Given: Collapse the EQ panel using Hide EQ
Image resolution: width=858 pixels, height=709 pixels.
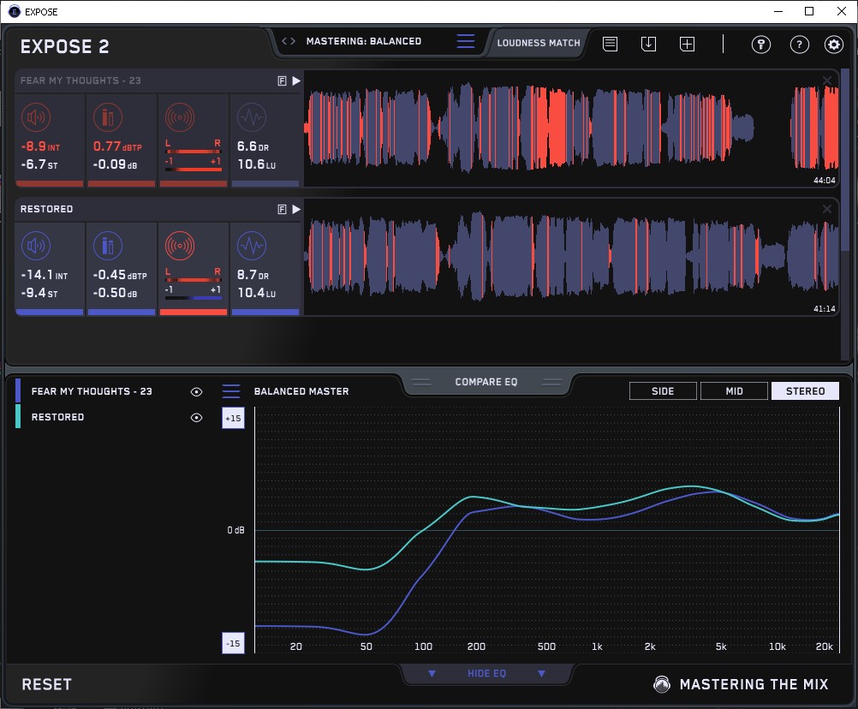Looking at the screenshot, I should click(x=486, y=673).
